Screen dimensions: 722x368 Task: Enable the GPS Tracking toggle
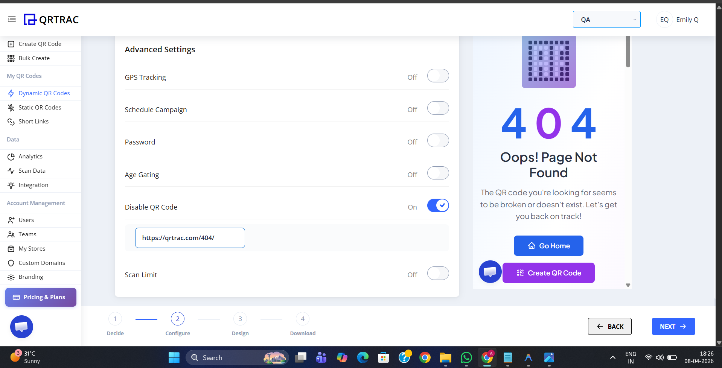pos(438,76)
